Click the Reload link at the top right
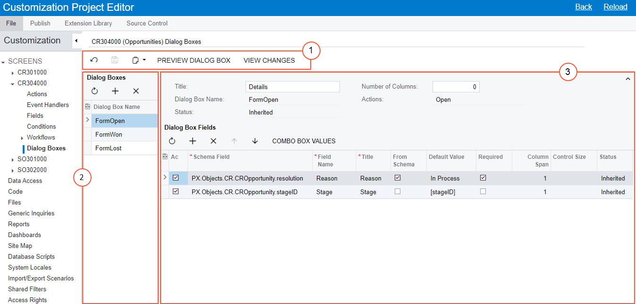The image size is (636, 304). [x=615, y=7]
